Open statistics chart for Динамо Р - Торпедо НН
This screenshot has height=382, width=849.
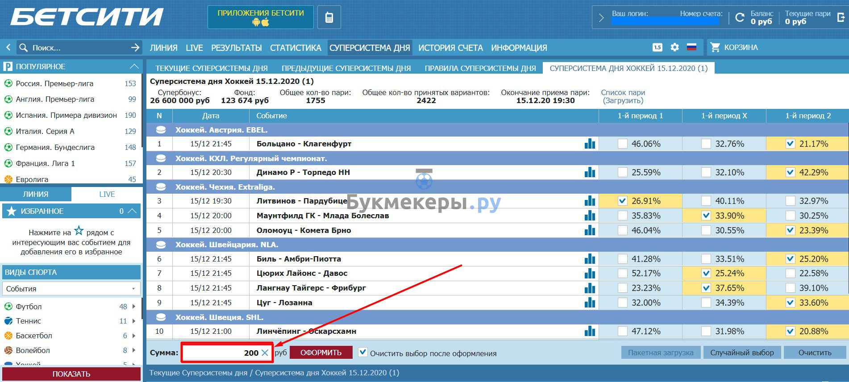pos(590,172)
